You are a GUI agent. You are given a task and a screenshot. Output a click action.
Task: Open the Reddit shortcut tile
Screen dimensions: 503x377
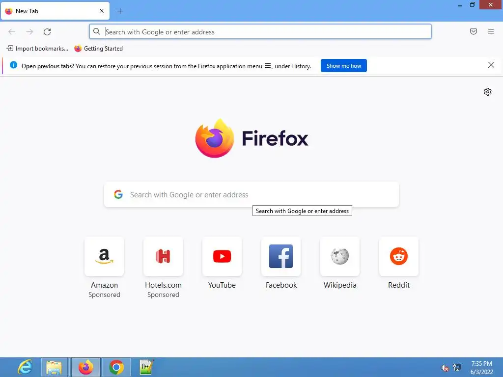coord(399,256)
